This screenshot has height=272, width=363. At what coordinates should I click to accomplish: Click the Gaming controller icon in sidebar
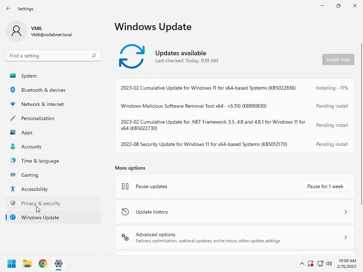click(13, 175)
